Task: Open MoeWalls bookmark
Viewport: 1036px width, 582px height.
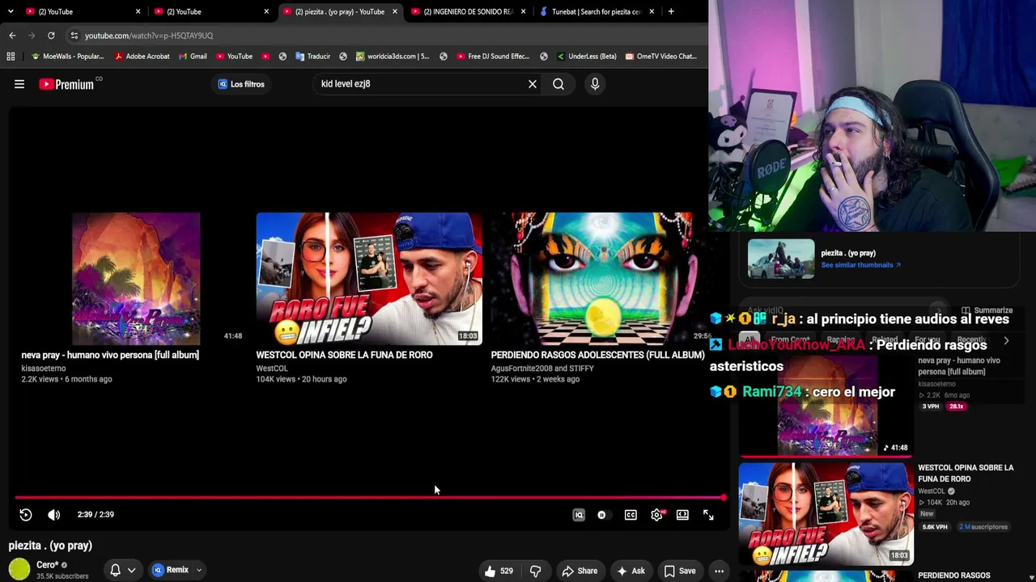Action: tap(66, 57)
